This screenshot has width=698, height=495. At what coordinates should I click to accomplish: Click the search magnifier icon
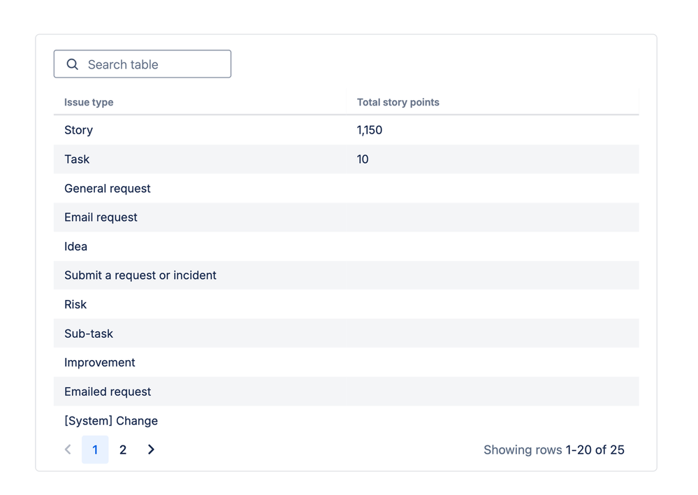[x=73, y=64]
